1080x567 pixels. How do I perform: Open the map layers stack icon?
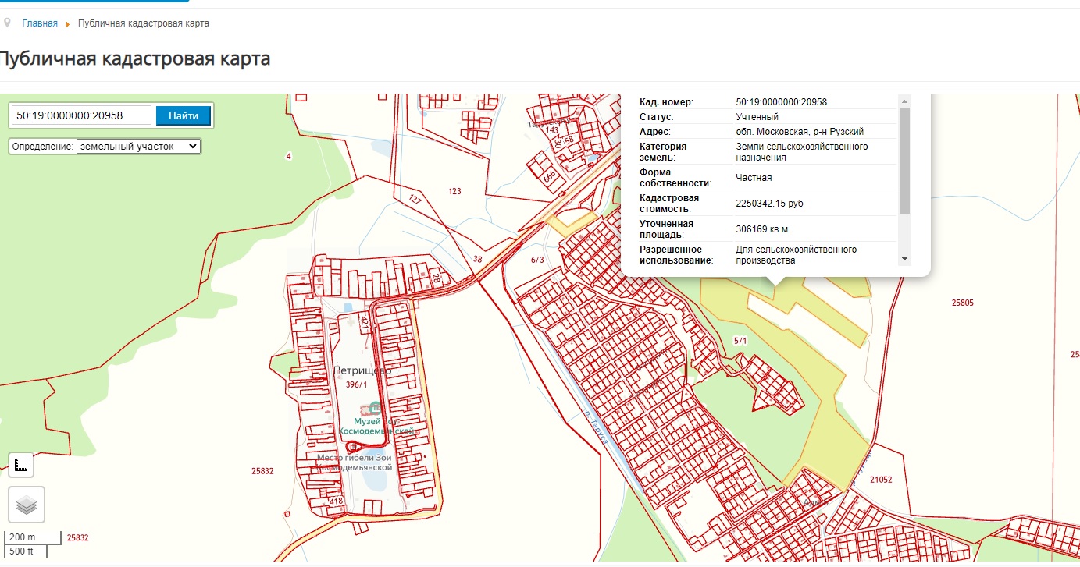click(27, 505)
